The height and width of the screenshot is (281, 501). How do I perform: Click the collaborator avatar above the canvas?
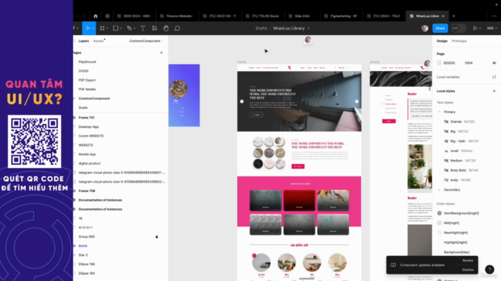click(x=308, y=40)
